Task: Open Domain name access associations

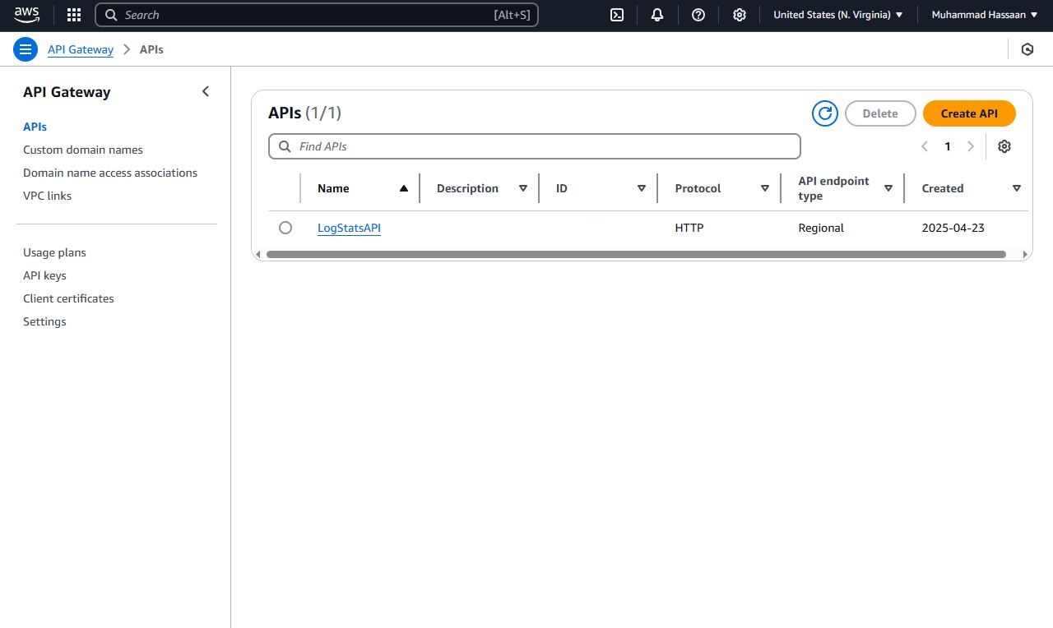Action: point(110,173)
